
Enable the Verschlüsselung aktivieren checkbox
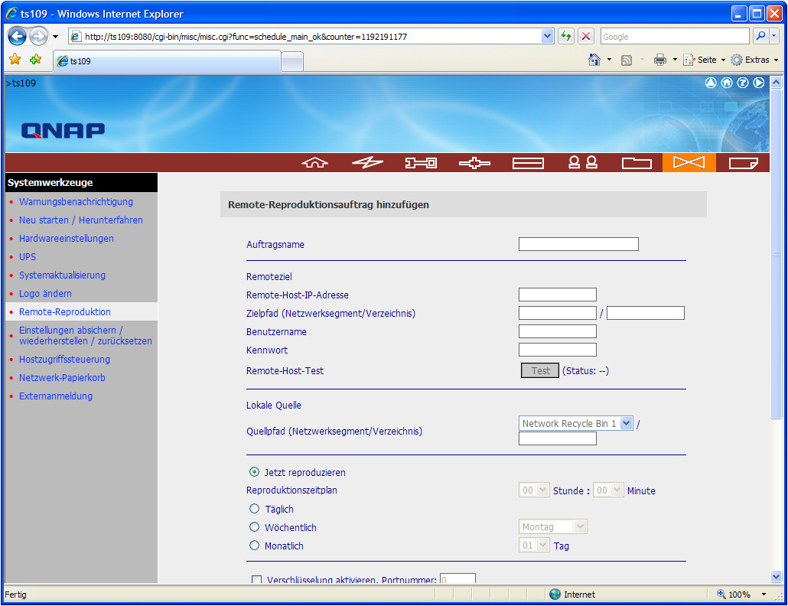tap(256, 580)
